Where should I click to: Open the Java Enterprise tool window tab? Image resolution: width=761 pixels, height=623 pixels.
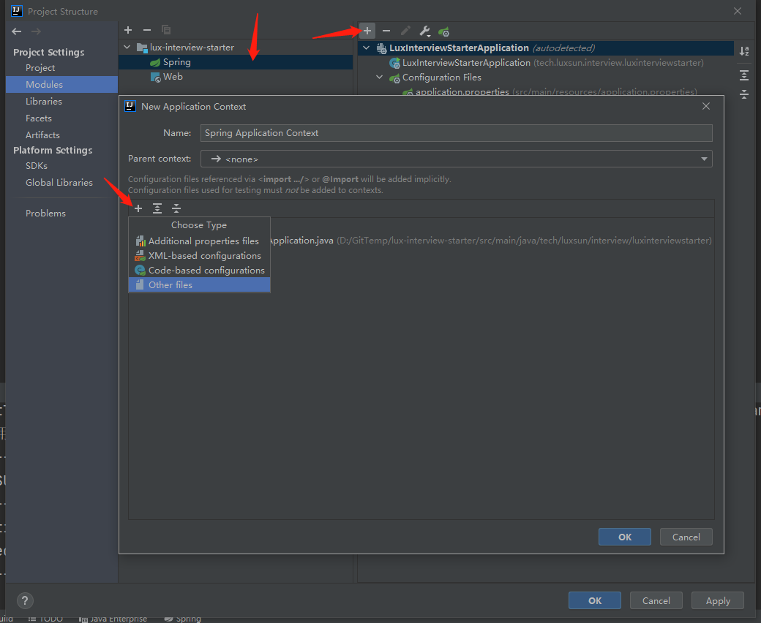[x=113, y=619]
